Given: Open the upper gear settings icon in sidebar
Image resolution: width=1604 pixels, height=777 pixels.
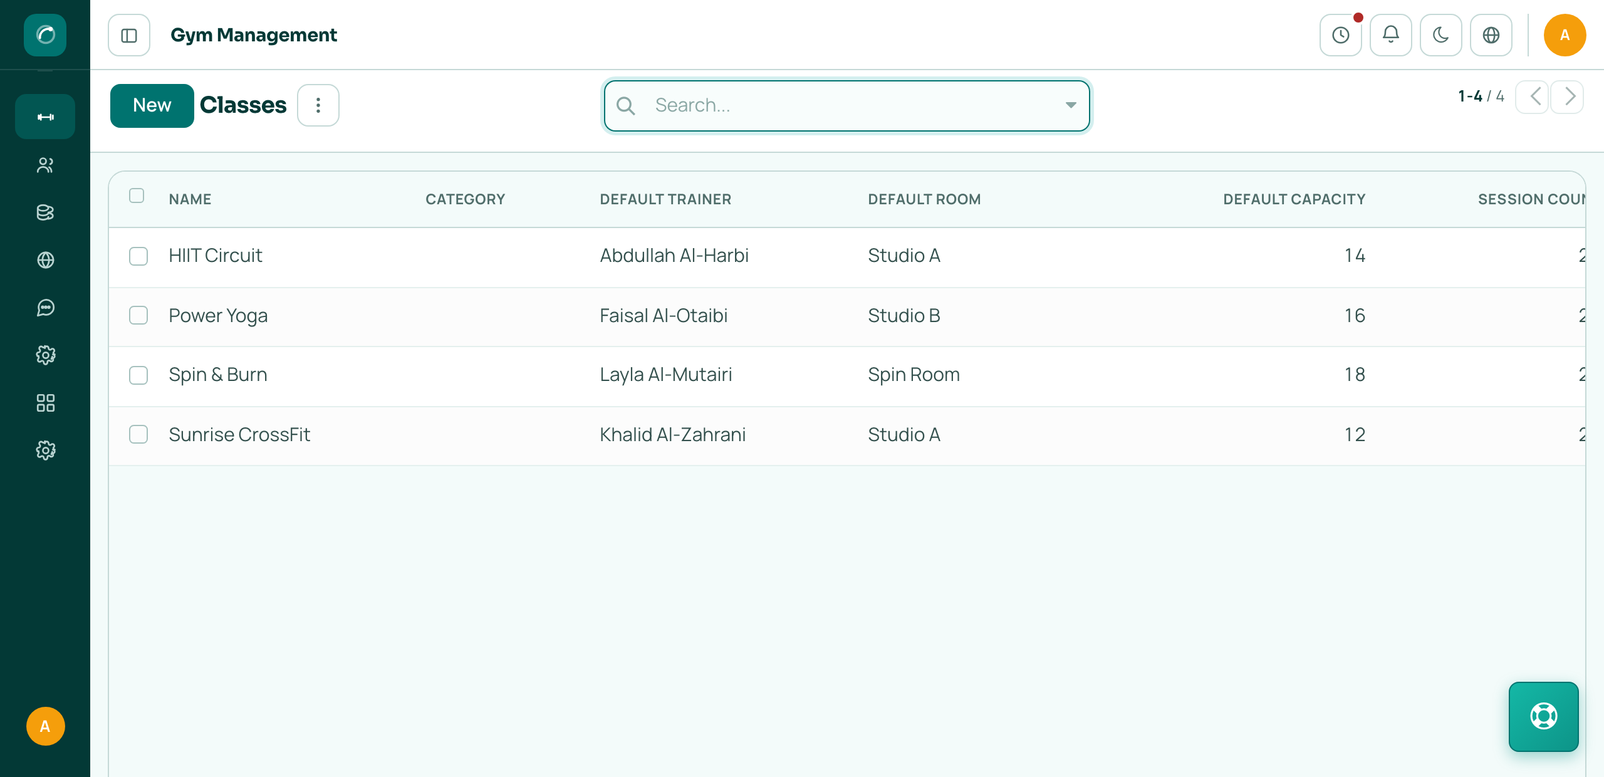Looking at the screenshot, I should pos(45,355).
